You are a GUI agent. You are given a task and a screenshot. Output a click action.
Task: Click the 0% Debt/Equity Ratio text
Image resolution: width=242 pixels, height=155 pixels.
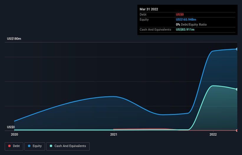191,24
